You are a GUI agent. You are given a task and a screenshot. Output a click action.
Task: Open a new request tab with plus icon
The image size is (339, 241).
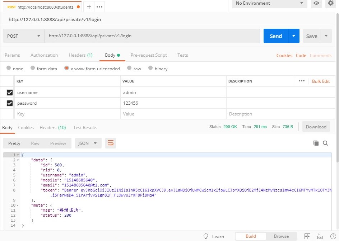[89, 7]
